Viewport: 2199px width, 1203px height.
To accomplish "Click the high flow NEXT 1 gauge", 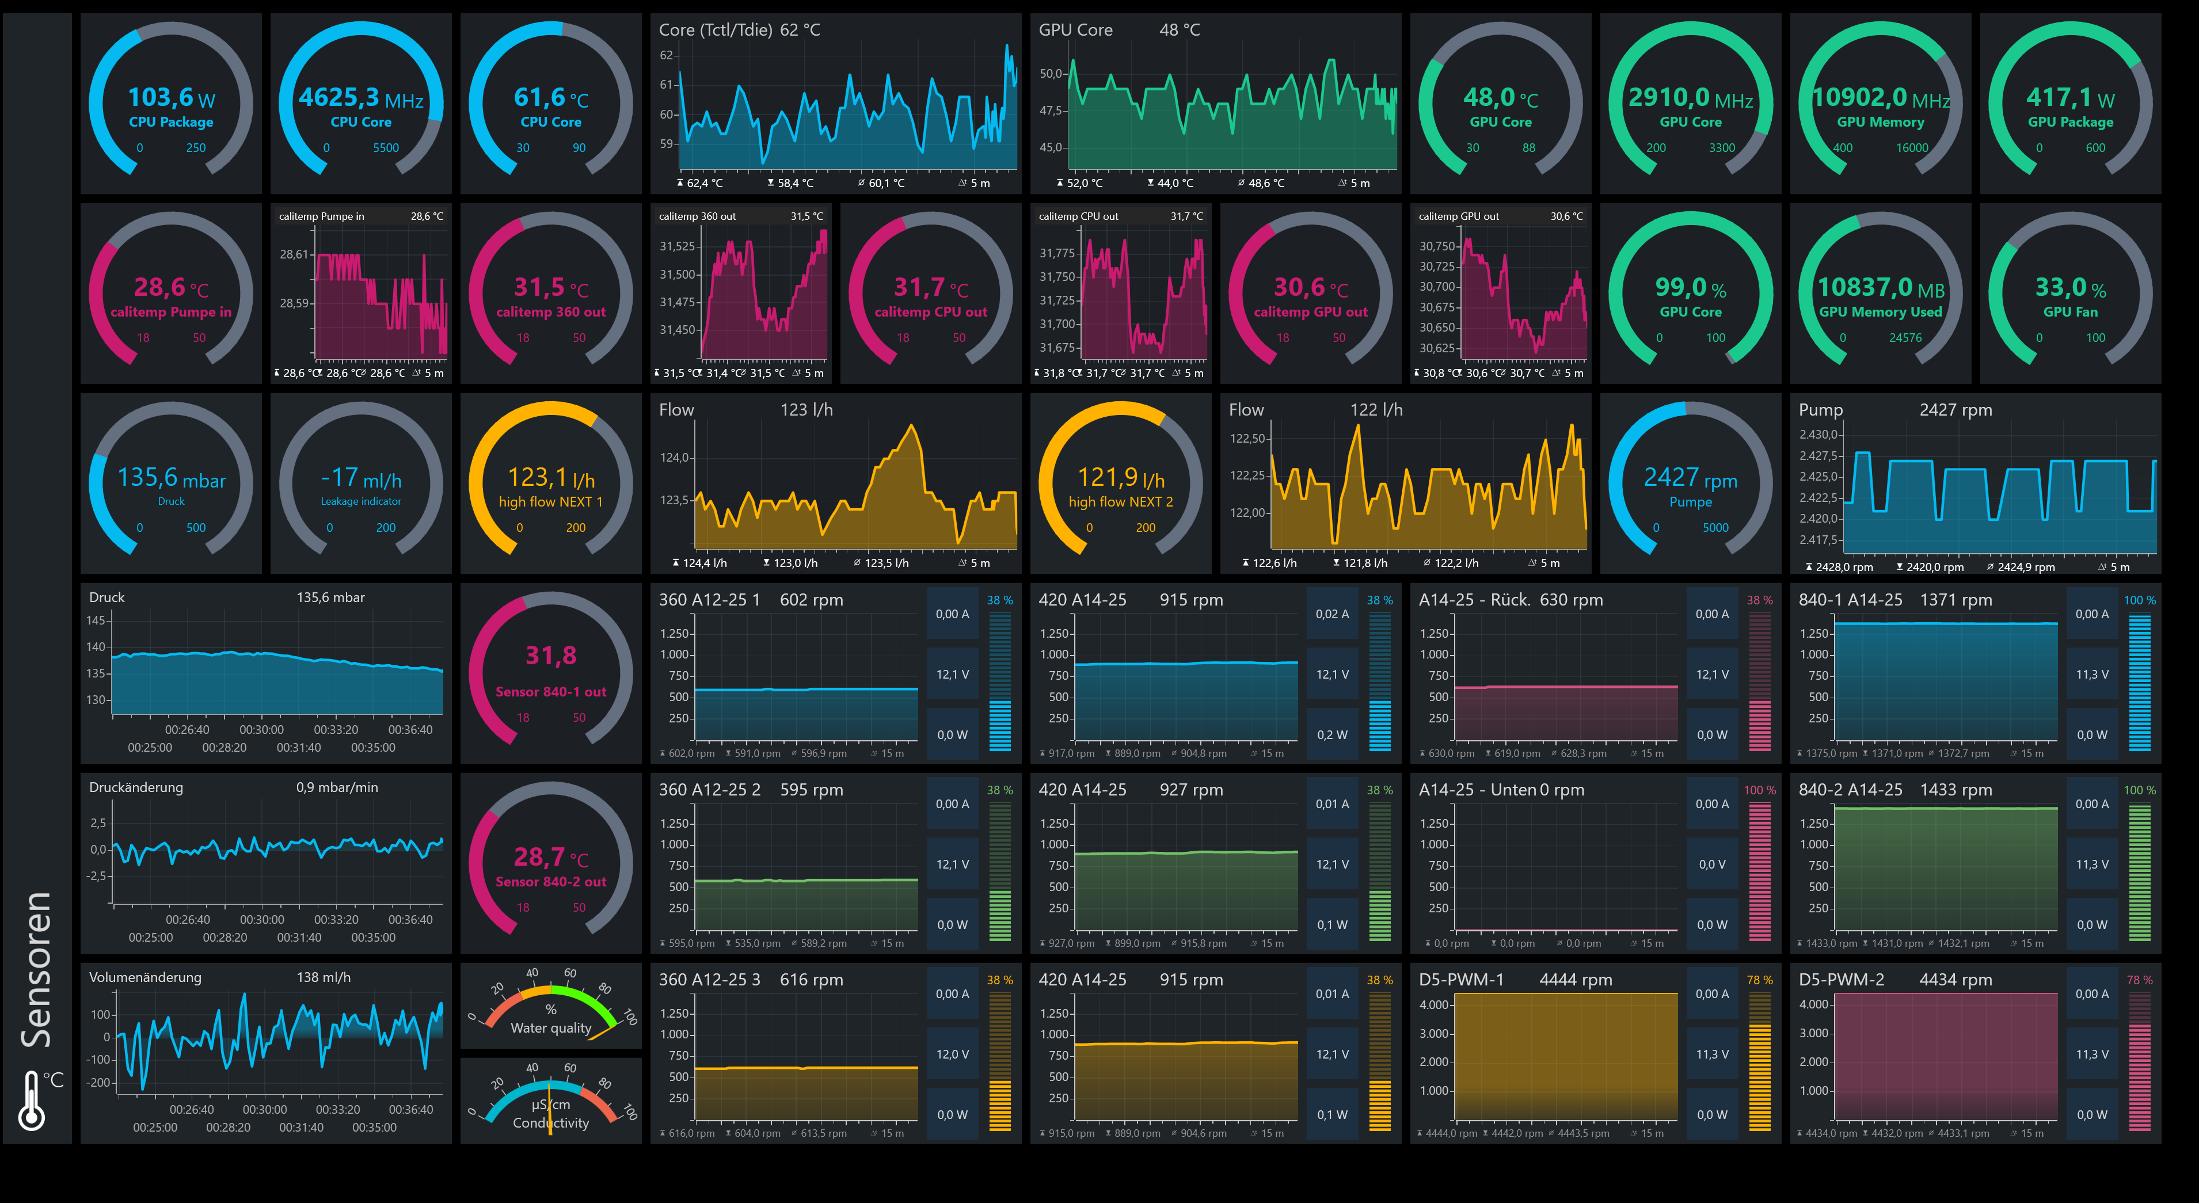I will pyautogui.click(x=550, y=484).
